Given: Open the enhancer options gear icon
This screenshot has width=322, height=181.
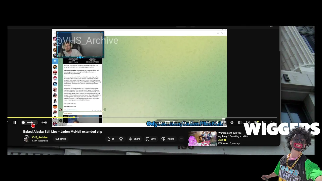Looking at the screenshot, I should [232, 122].
